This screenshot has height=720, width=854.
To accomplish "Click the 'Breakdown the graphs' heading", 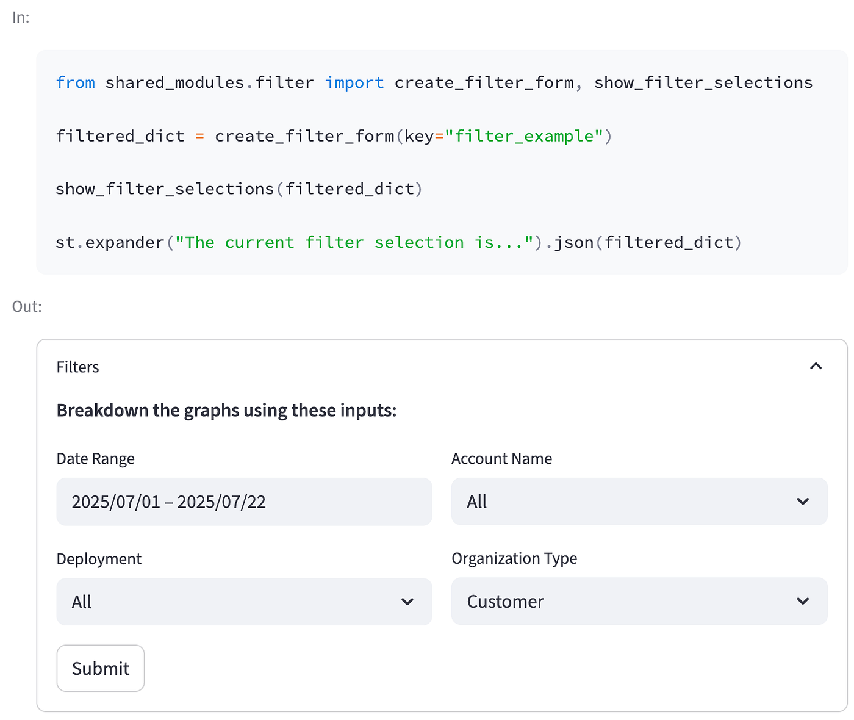I will point(226,411).
